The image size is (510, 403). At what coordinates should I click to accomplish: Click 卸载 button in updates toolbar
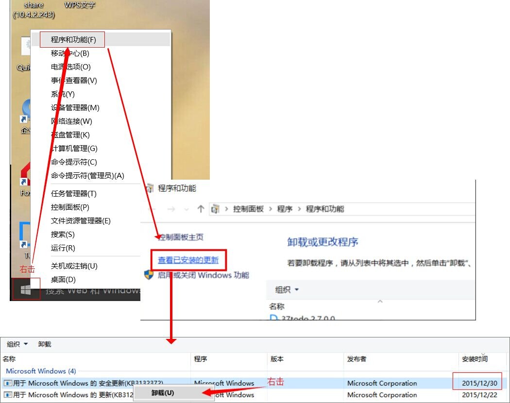(45, 344)
